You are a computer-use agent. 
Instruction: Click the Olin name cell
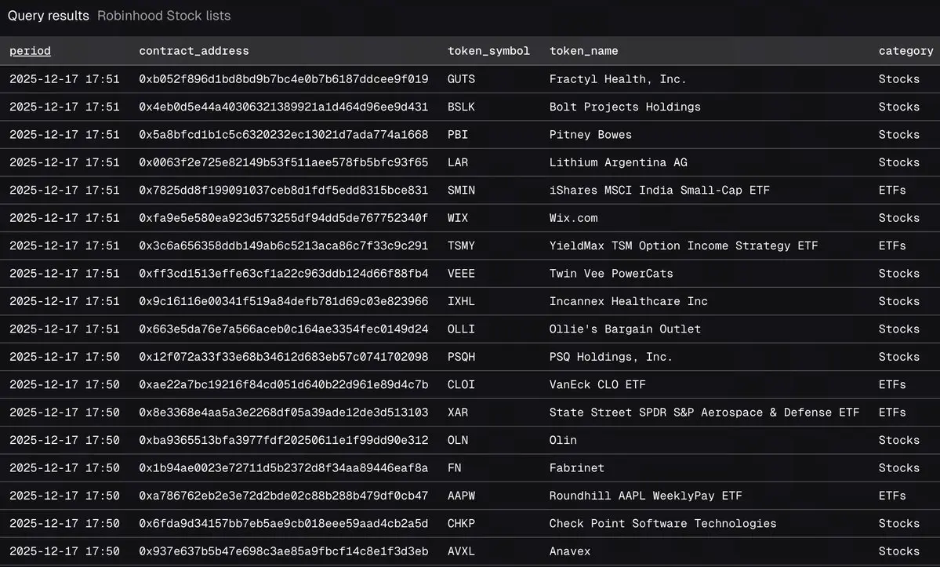click(563, 440)
